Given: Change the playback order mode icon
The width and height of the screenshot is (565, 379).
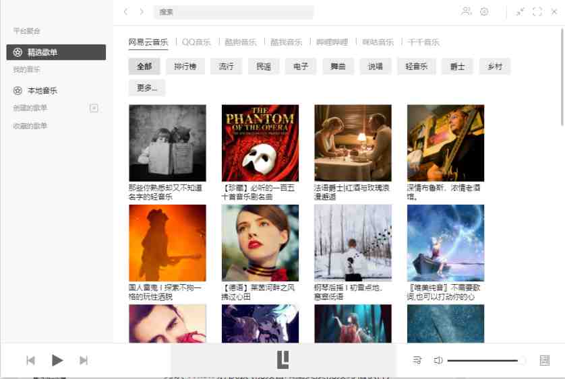Looking at the screenshot, I should pos(417,360).
